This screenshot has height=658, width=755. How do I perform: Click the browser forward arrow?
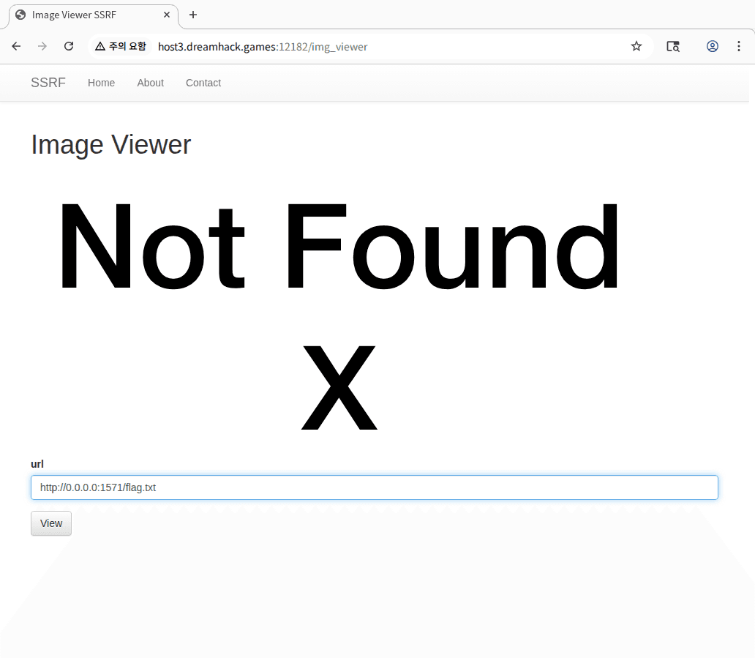tap(42, 46)
